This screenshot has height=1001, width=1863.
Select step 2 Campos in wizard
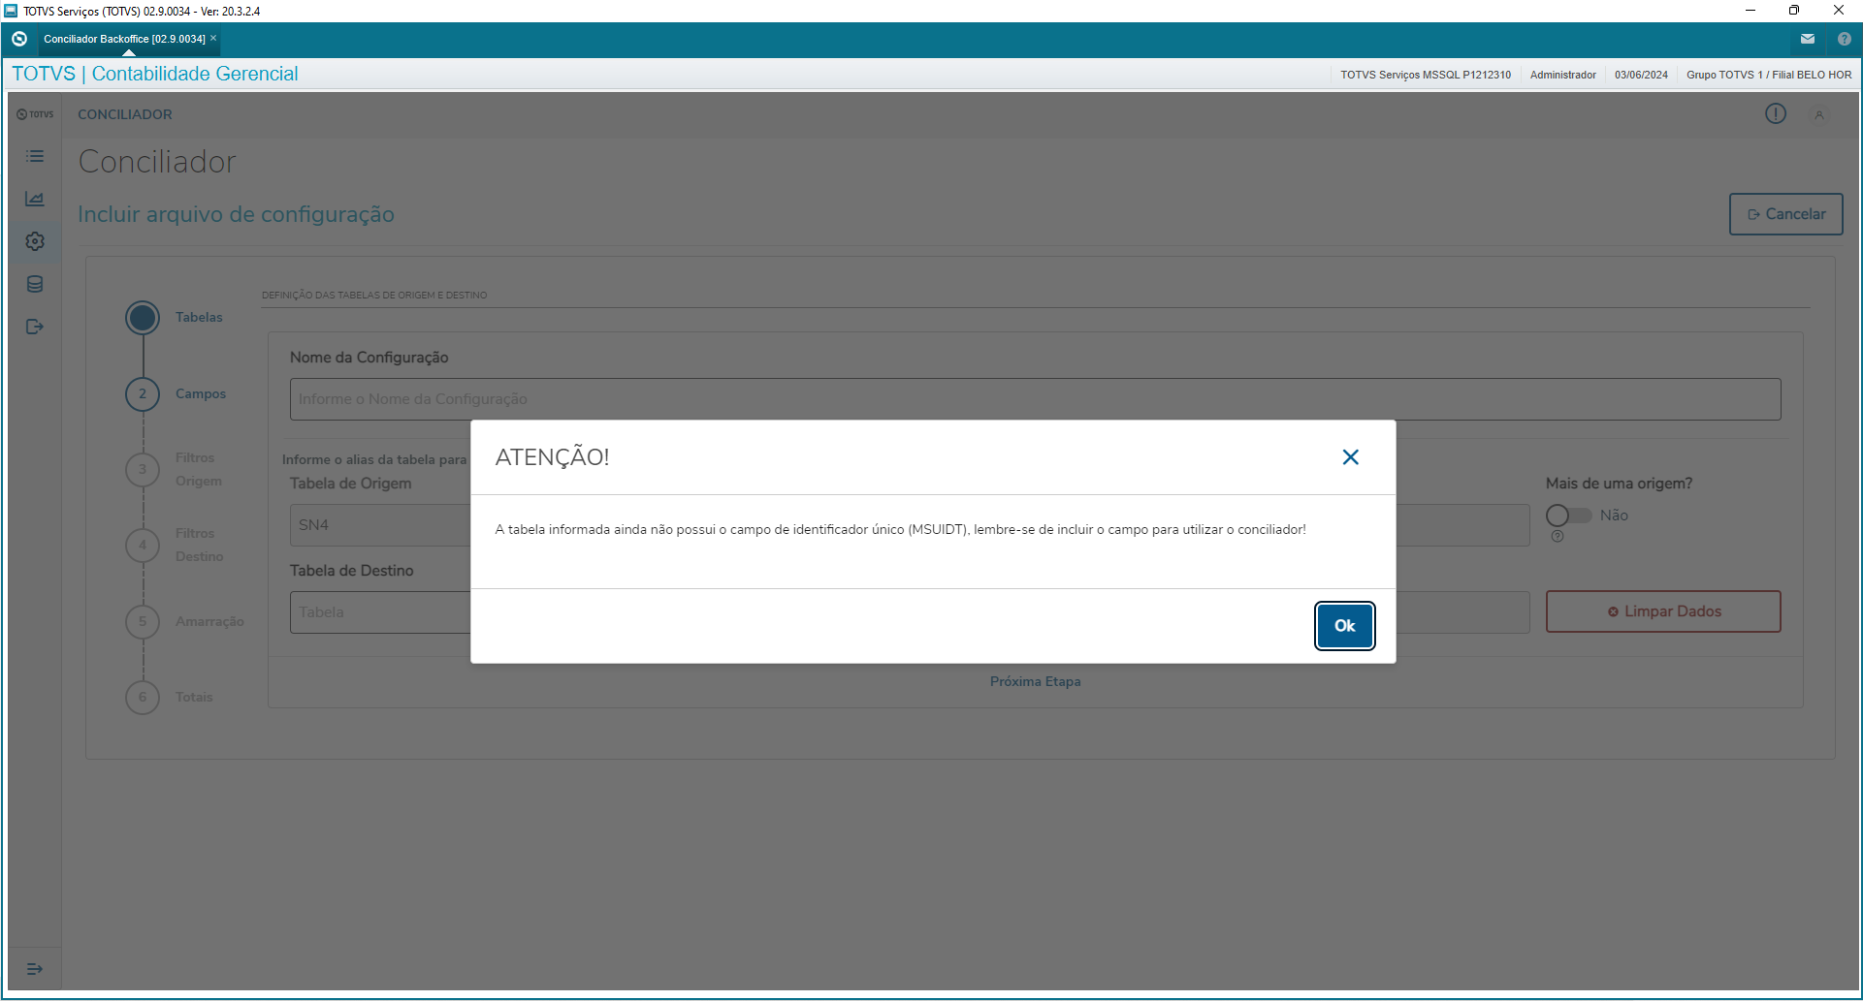point(143,394)
